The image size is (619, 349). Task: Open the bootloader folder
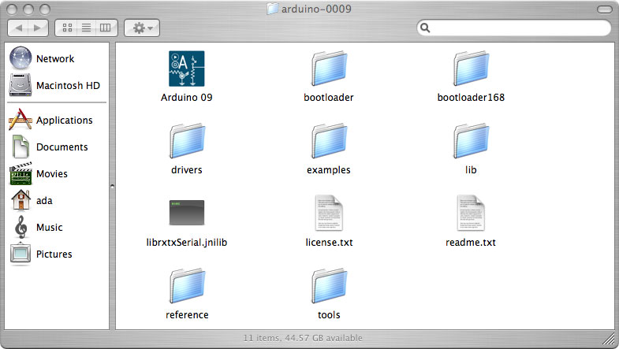328,69
